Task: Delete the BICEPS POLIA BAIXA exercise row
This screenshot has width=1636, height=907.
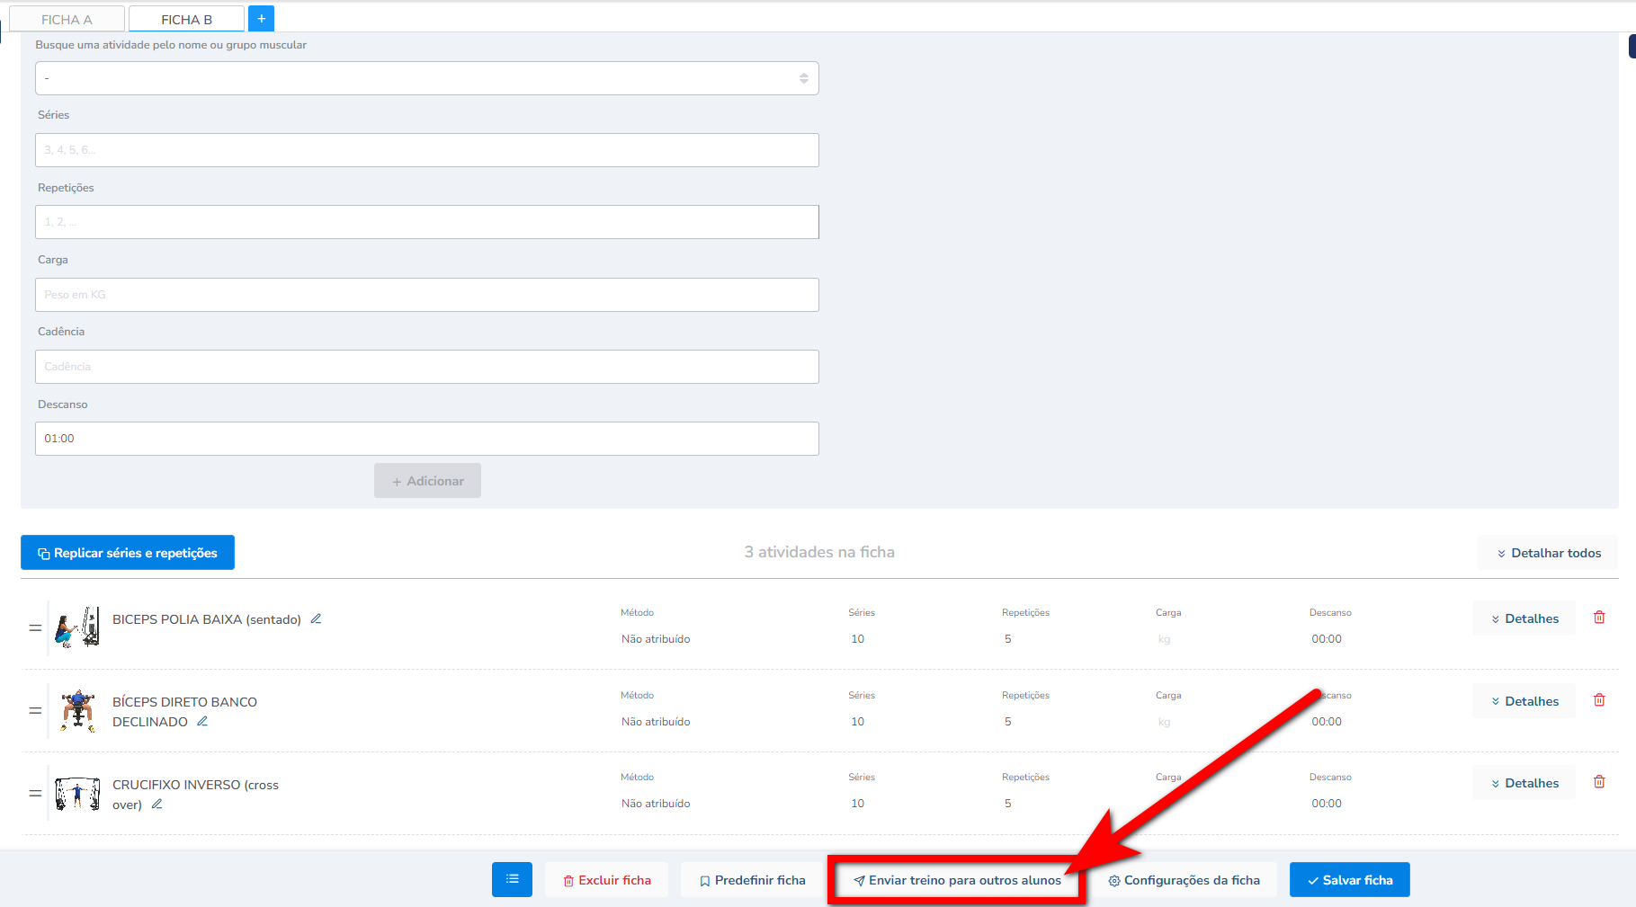Action: [x=1599, y=618]
